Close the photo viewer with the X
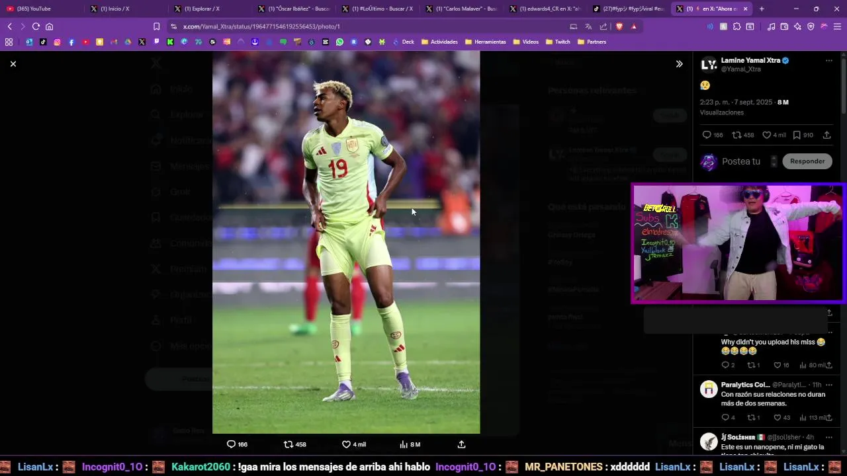The image size is (847, 476). 13,64
